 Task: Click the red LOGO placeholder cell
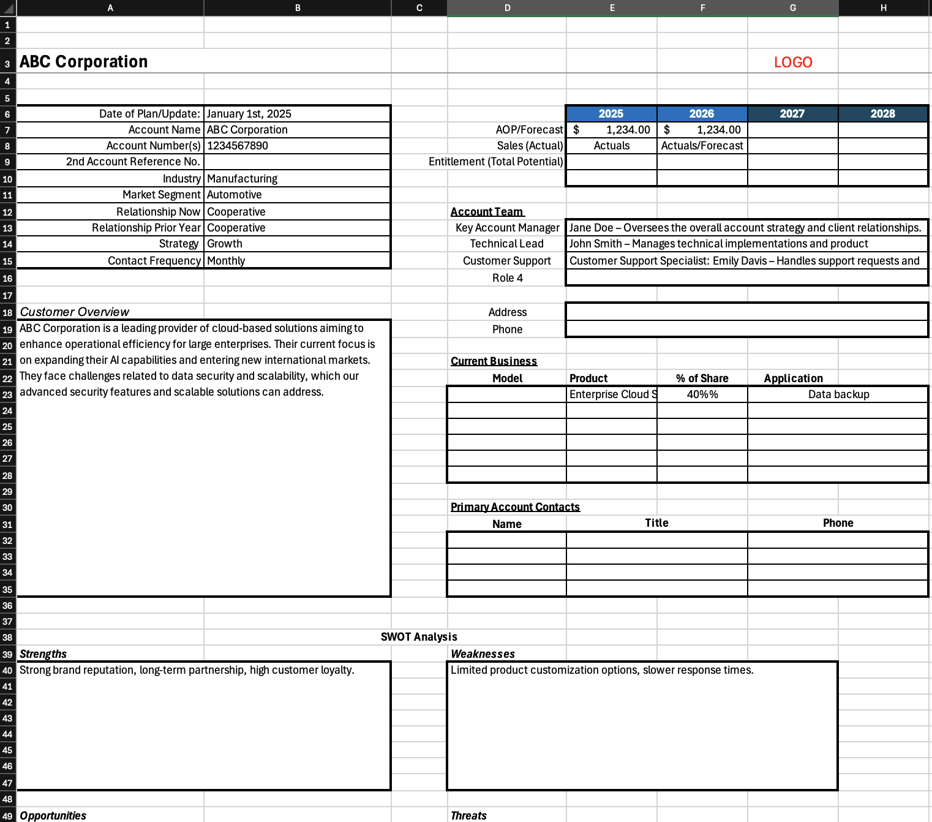coord(793,61)
